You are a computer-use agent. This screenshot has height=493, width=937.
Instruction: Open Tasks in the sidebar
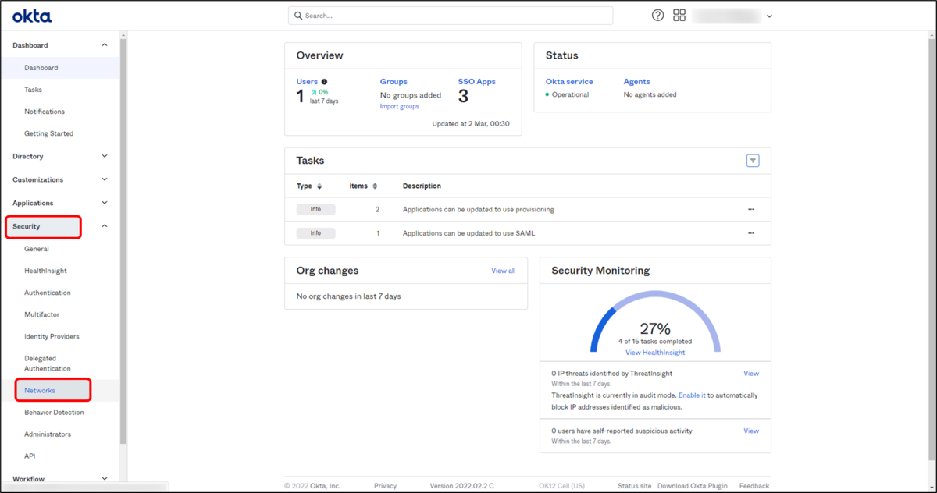(34, 90)
